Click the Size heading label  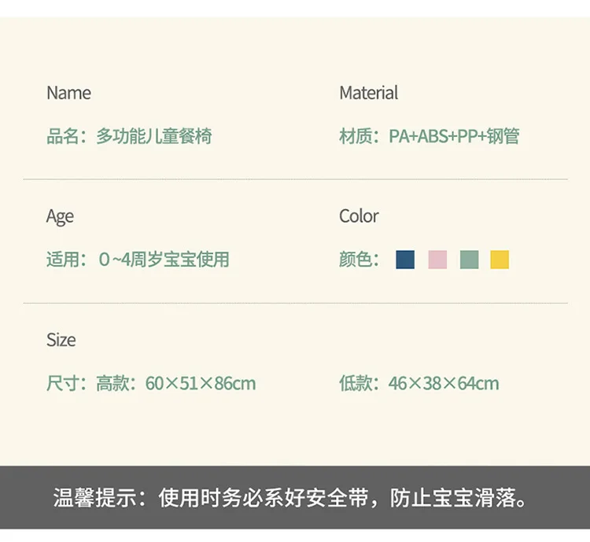point(61,340)
